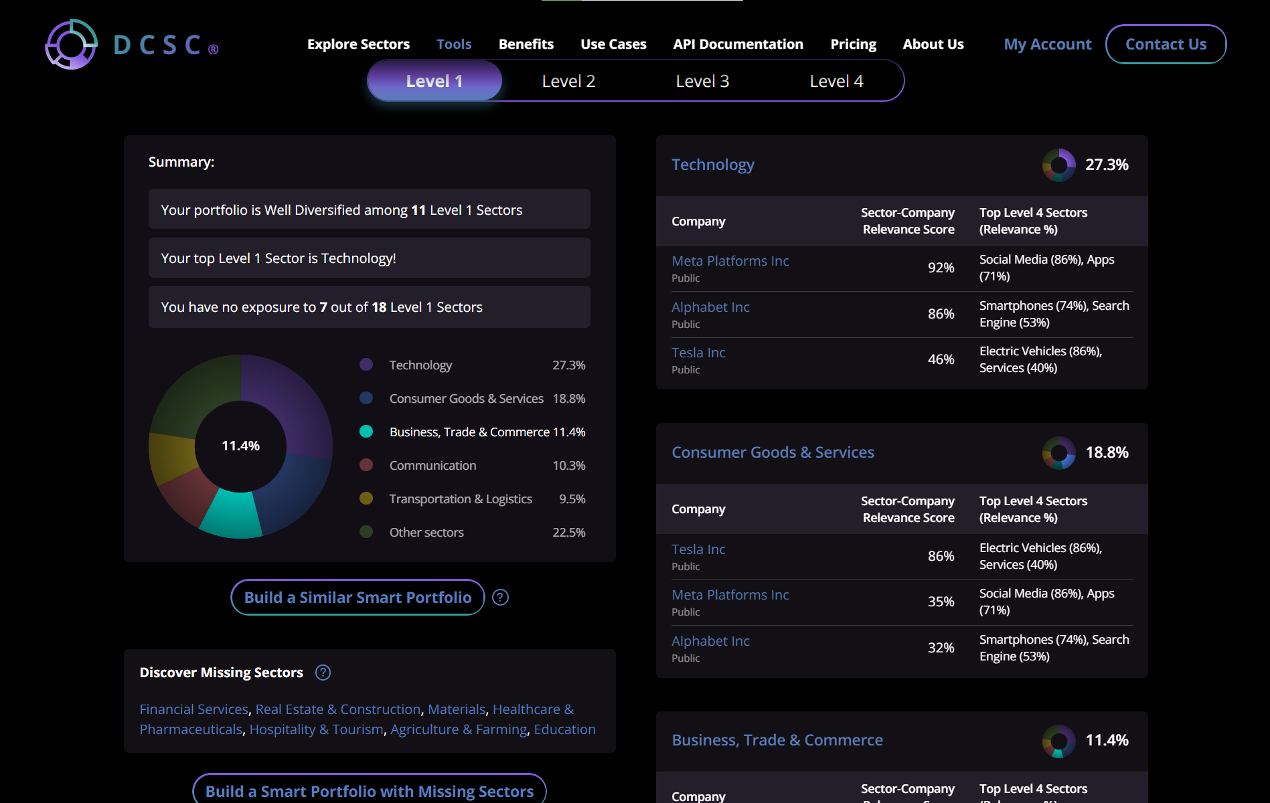Image resolution: width=1270 pixels, height=803 pixels.
Task: Open Alphabet Inc in Consumer Goods table
Action: tap(710, 641)
